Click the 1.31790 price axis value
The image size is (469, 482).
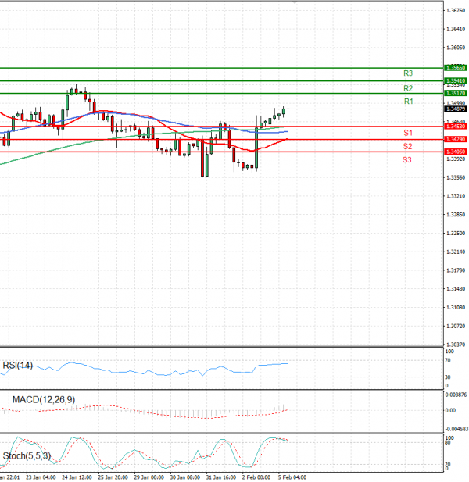[456, 270]
